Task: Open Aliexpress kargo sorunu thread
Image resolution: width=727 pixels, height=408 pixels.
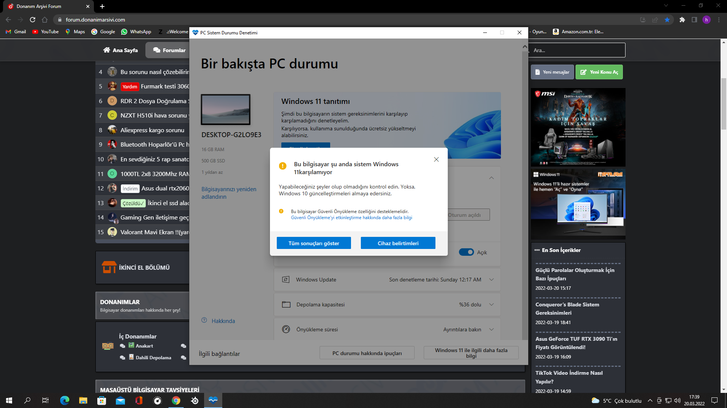Action: point(152,130)
